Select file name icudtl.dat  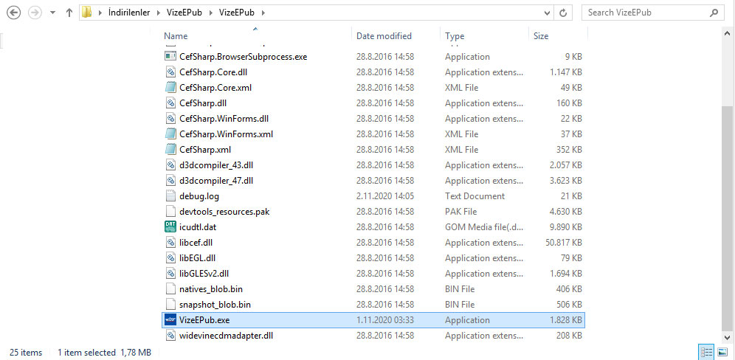pyautogui.click(x=198, y=227)
